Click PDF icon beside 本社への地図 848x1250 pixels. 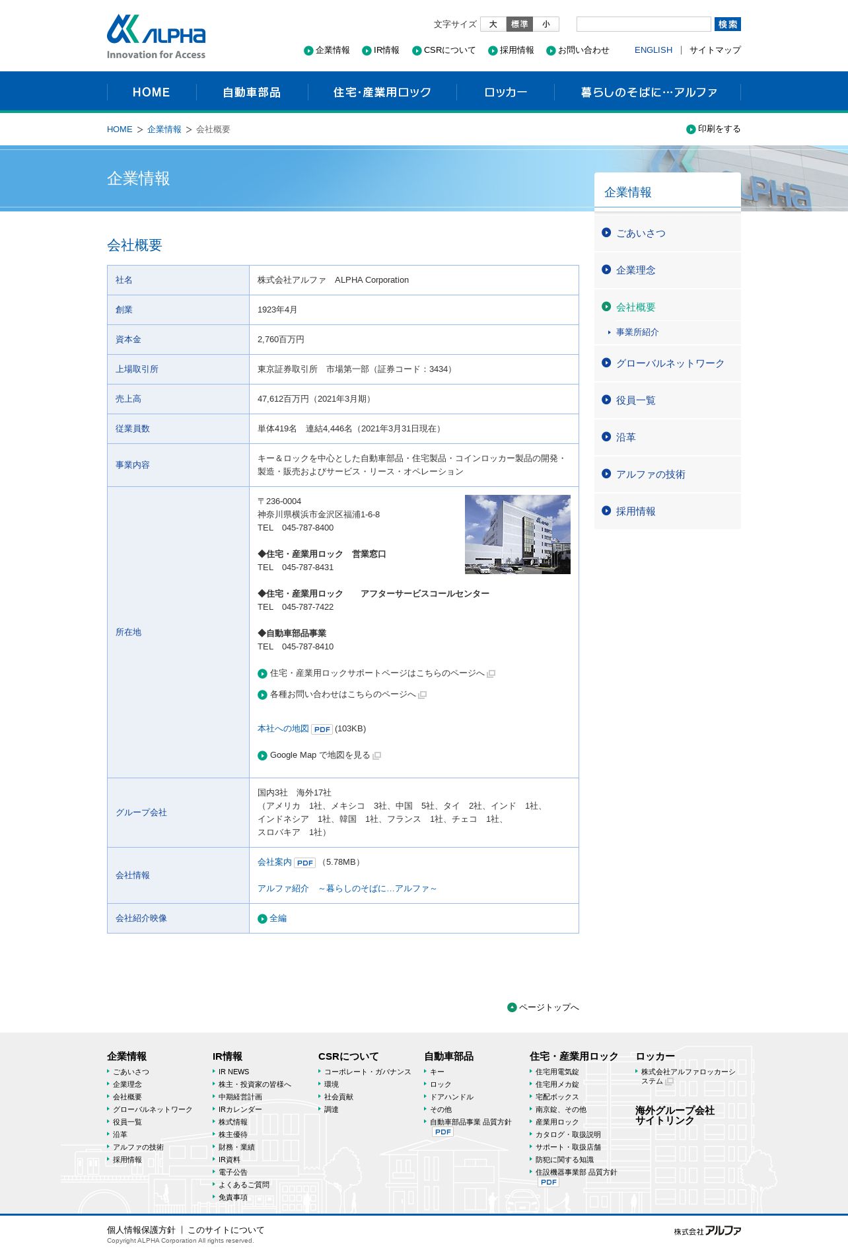322,729
